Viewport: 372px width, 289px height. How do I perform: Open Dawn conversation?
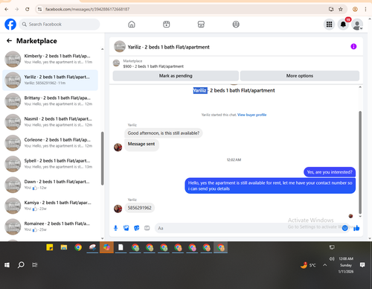50,185
